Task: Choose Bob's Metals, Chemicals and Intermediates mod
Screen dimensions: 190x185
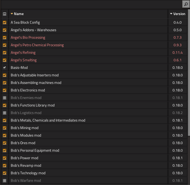Action: (48, 120)
